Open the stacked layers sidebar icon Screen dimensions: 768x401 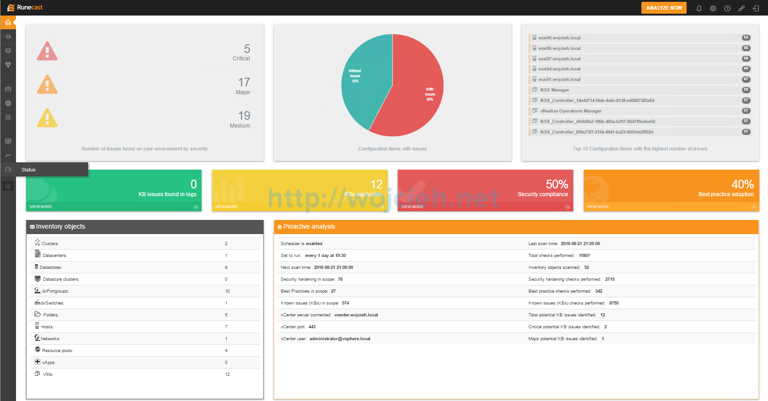pyautogui.click(x=8, y=51)
